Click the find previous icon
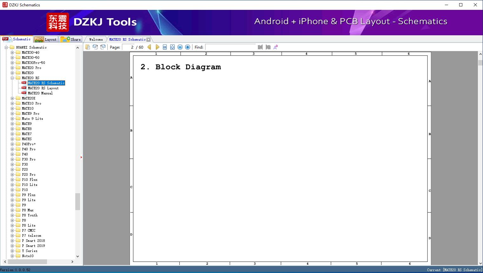The height and width of the screenshot is (273, 483). pos(260,47)
